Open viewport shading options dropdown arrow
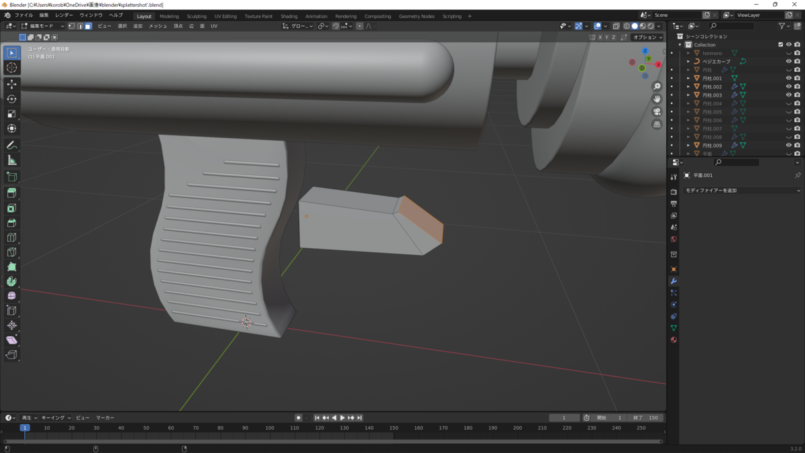 659,26
